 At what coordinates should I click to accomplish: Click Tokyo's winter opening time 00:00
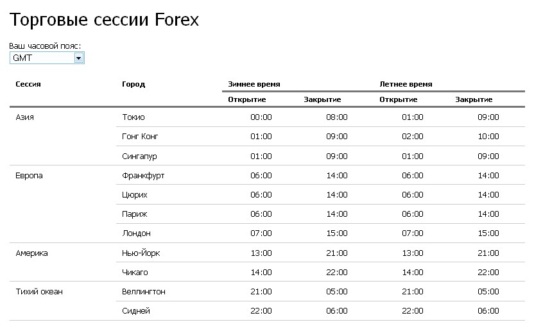click(x=261, y=117)
